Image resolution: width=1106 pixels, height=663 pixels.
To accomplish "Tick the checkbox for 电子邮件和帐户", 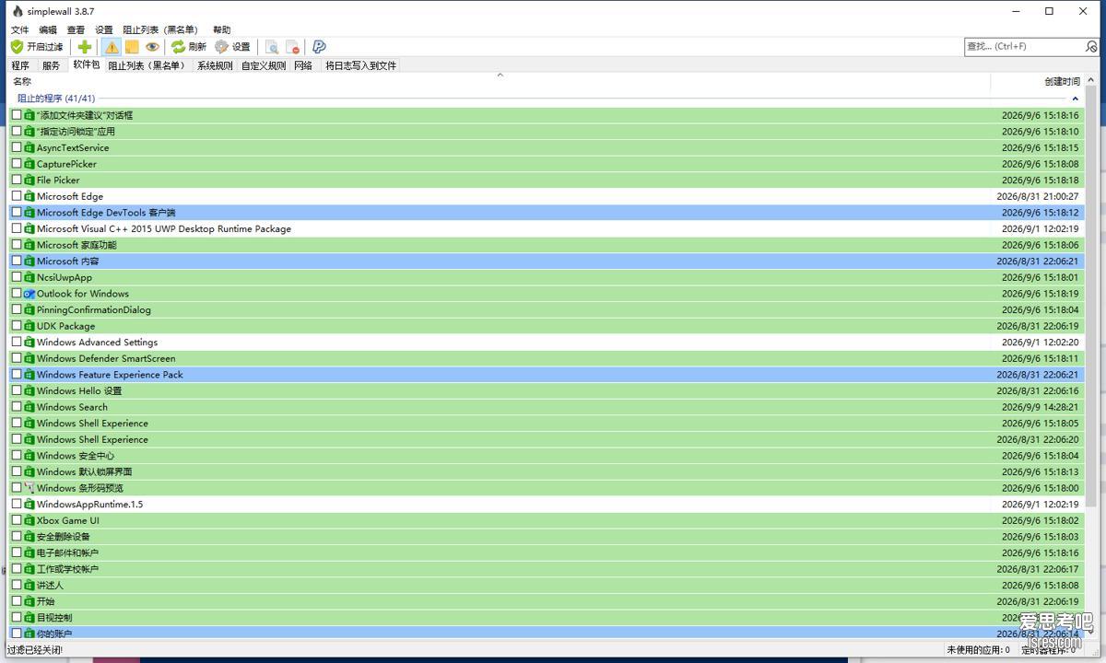I will point(17,552).
